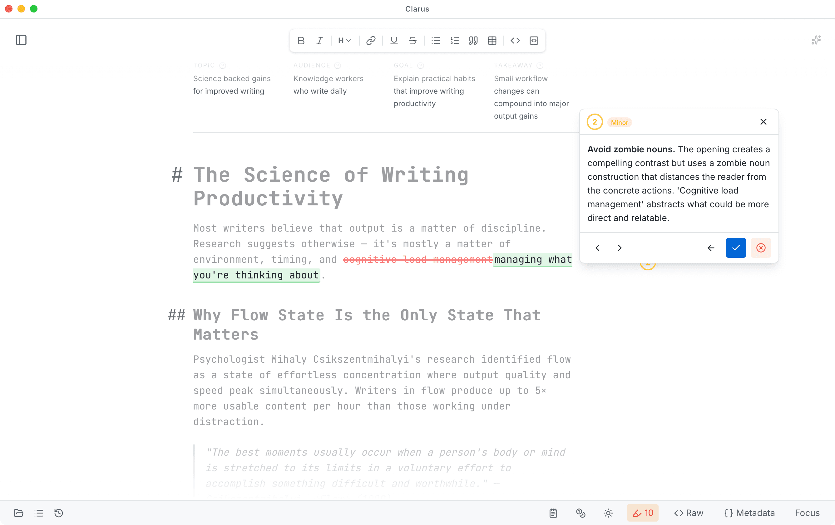The height and width of the screenshot is (525, 835).
Task: Edit the Topic text 'Science backed gains'
Action: pyautogui.click(x=232, y=79)
